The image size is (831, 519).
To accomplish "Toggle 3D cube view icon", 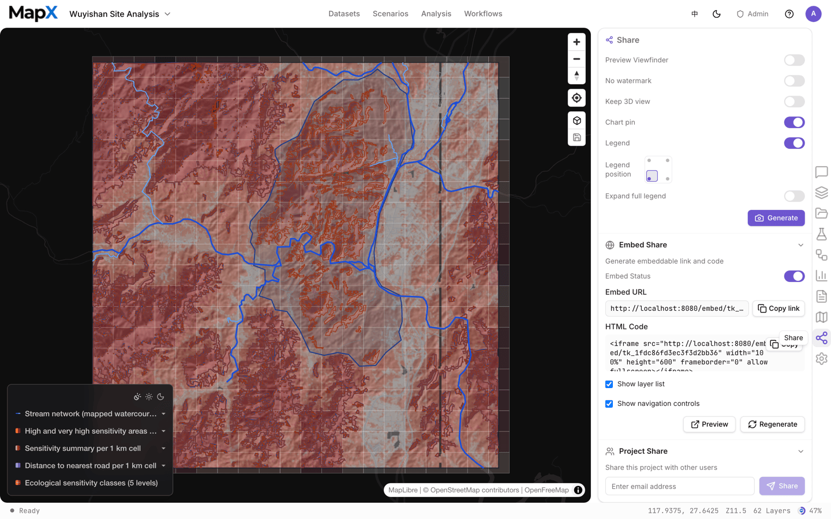I will (x=577, y=121).
